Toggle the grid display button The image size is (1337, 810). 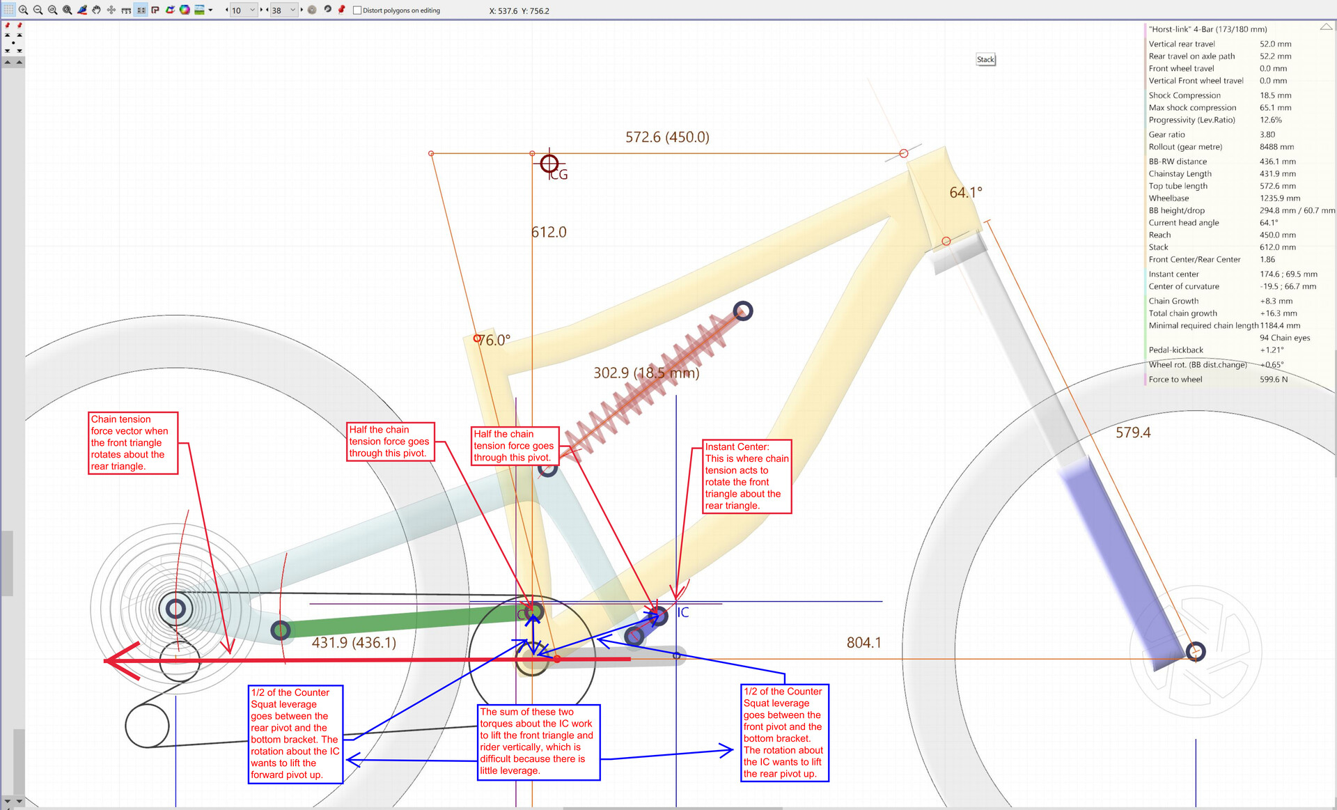(8, 10)
